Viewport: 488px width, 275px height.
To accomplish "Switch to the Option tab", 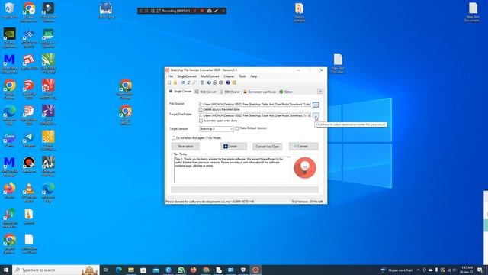I will [286, 92].
